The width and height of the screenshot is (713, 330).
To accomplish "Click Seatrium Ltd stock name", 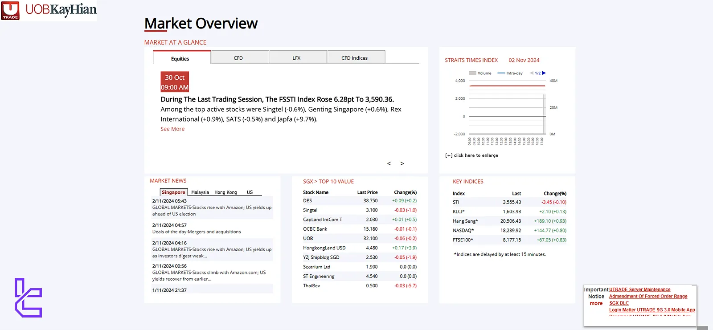I will tap(317, 267).
